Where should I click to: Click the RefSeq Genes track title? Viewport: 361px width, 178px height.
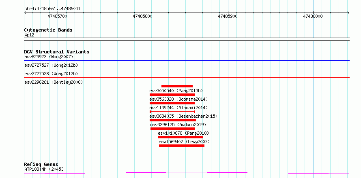tap(41, 165)
